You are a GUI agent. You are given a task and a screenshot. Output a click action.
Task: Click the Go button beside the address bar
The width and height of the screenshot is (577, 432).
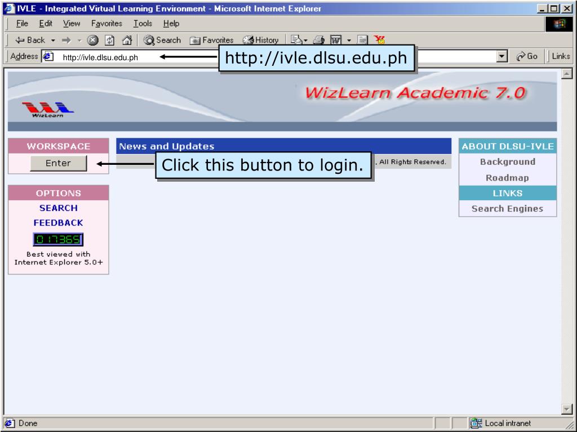point(527,56)
